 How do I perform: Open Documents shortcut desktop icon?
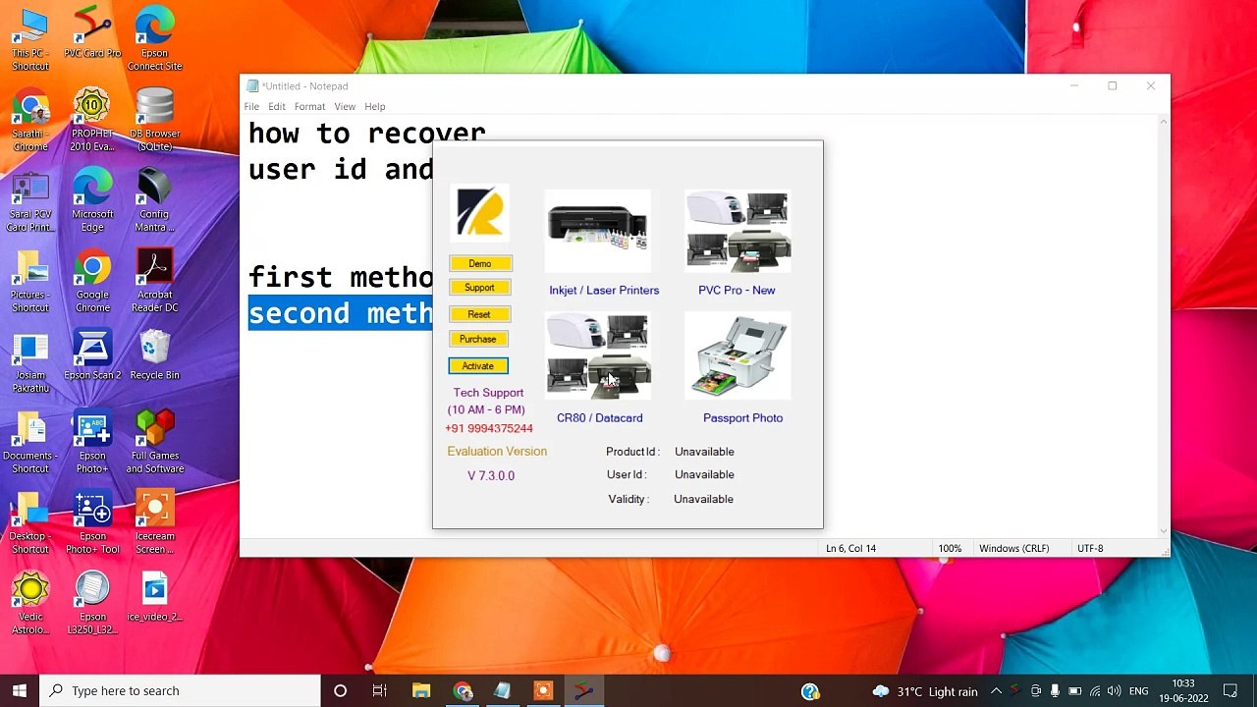click(x=30, y=442)
